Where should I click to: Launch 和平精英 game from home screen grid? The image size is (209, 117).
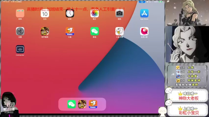pyautogui.click(x=45, y=31)
